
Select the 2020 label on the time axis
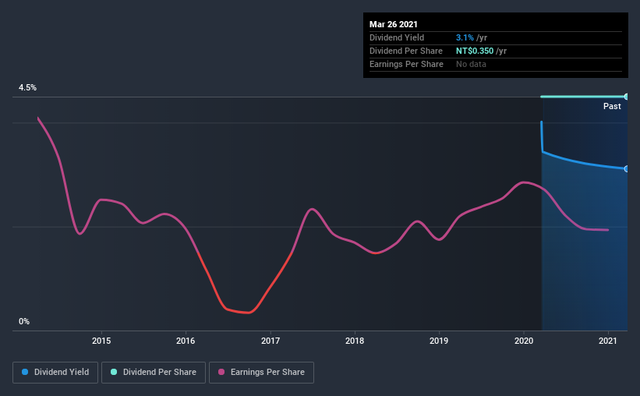tap(524, 341)
